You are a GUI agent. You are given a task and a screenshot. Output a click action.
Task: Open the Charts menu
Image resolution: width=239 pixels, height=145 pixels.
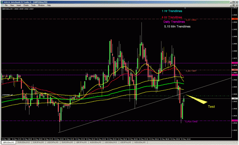tap(26, 5)
